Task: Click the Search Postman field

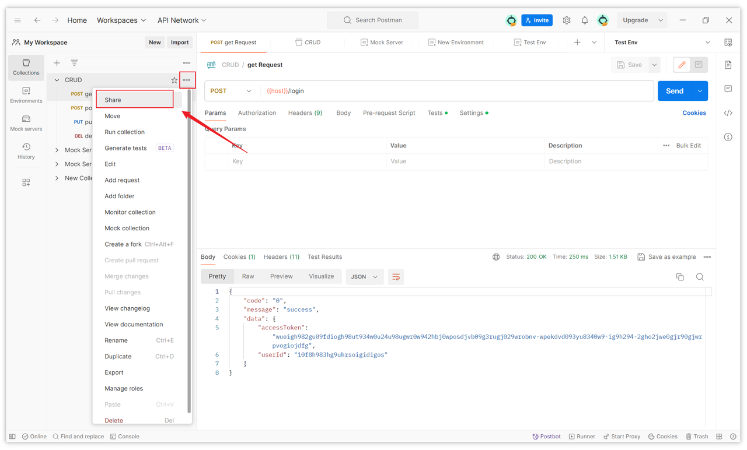Action: [373, 20]
